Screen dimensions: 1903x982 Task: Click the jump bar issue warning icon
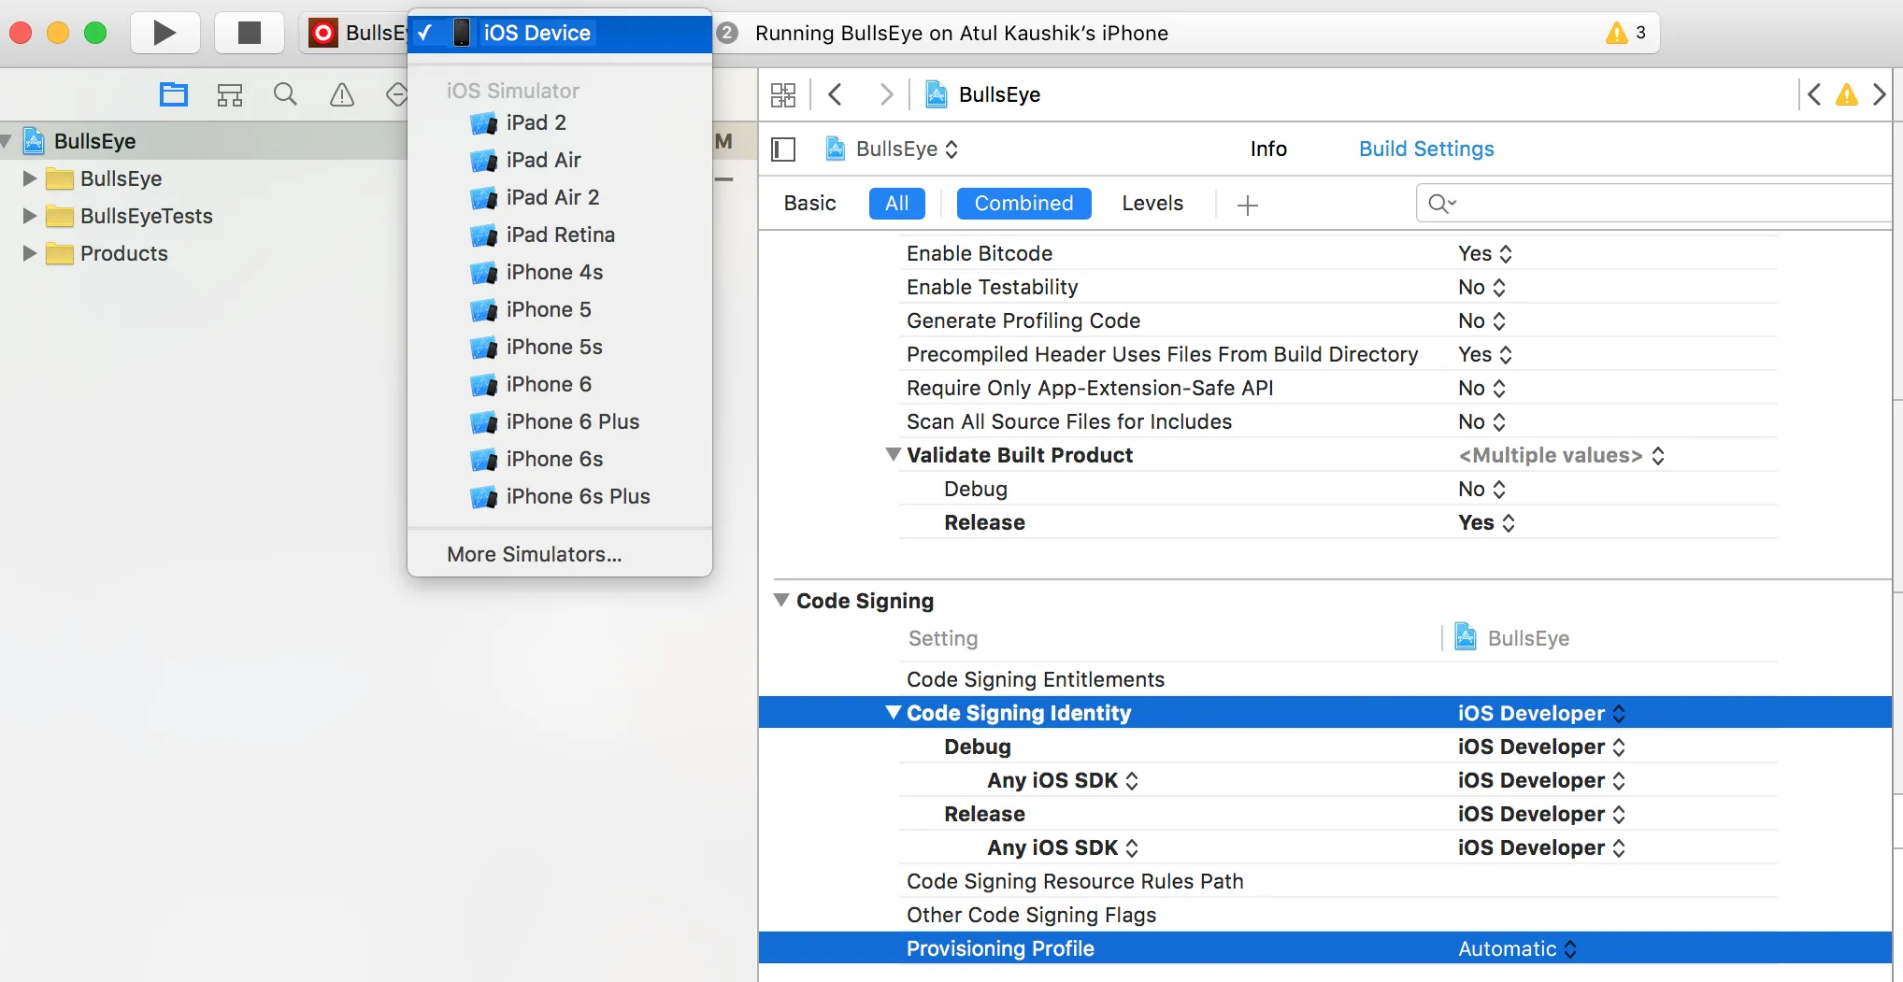[1847, 94]
